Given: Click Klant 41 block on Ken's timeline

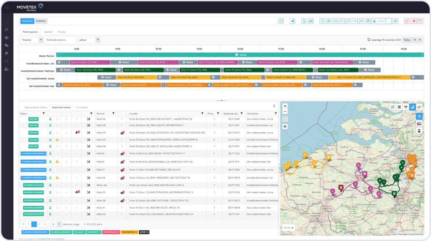Looking at the screenshot, I should [x=82, y=85].
